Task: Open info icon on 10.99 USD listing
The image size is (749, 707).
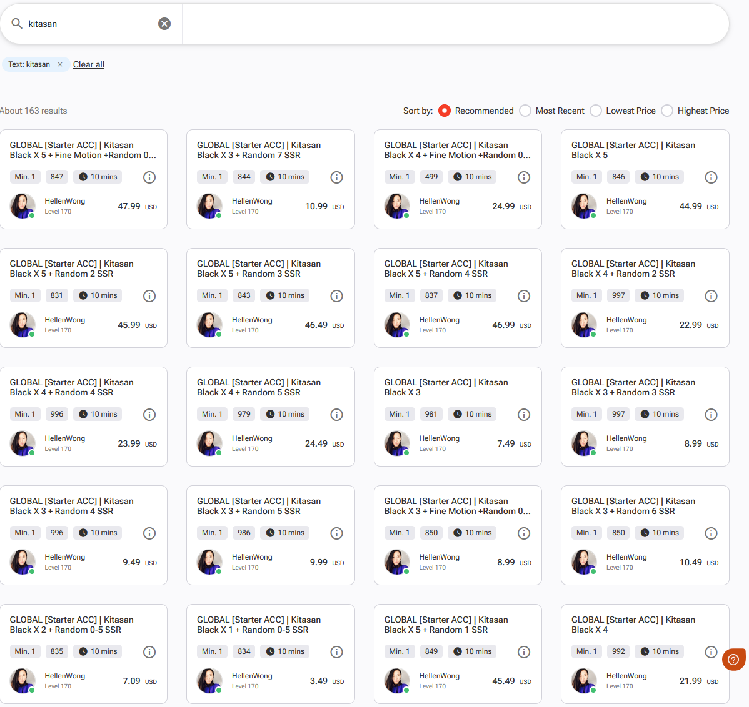Action: coord(337,177)
